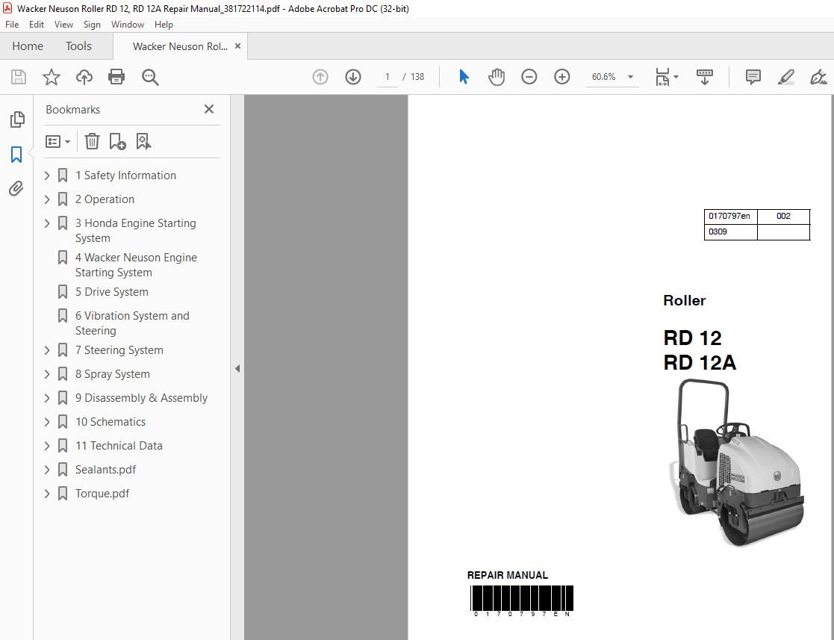The height and width of the screenshot is (640, 834).
Task: Zoom in with the plus button
Action: pyautogui.click(x=562, y=77)
